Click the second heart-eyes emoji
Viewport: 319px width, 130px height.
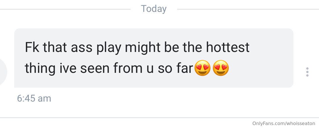coord(221,68)
